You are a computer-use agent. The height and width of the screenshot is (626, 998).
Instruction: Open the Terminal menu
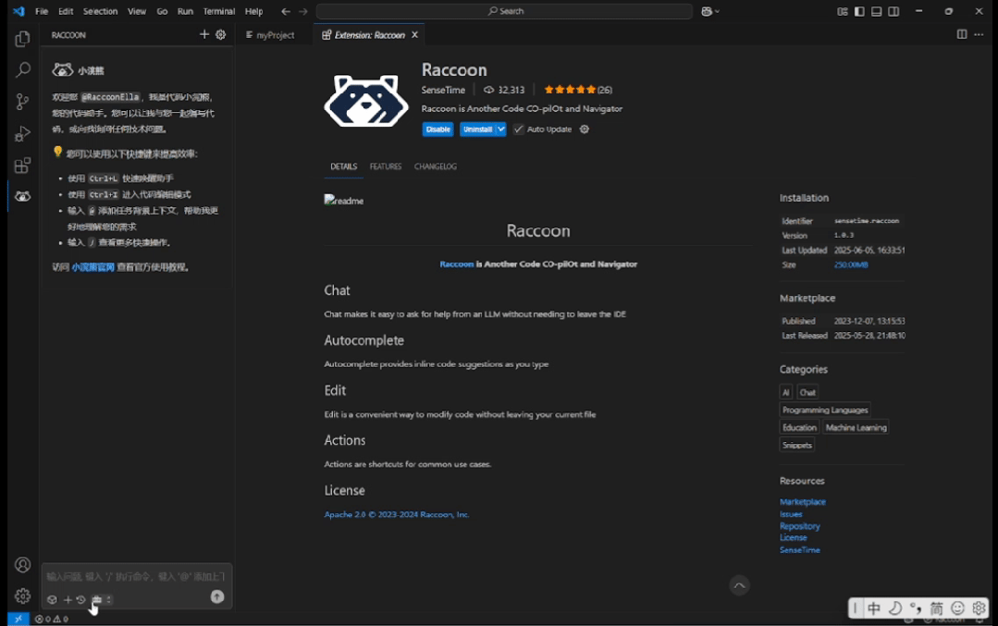[x=219, y=11]
